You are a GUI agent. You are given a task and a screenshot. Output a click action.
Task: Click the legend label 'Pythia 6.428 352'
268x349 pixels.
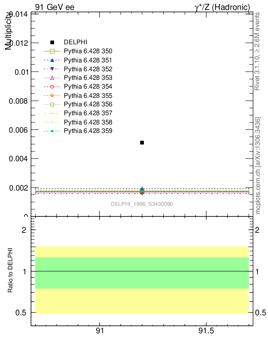(x=88, y=69)
